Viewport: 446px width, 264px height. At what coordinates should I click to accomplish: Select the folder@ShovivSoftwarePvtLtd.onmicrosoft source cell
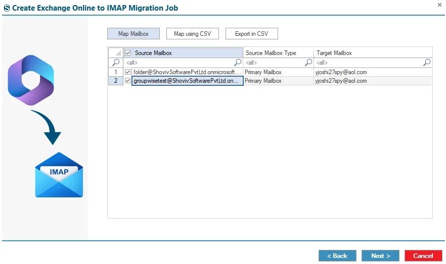187,72
